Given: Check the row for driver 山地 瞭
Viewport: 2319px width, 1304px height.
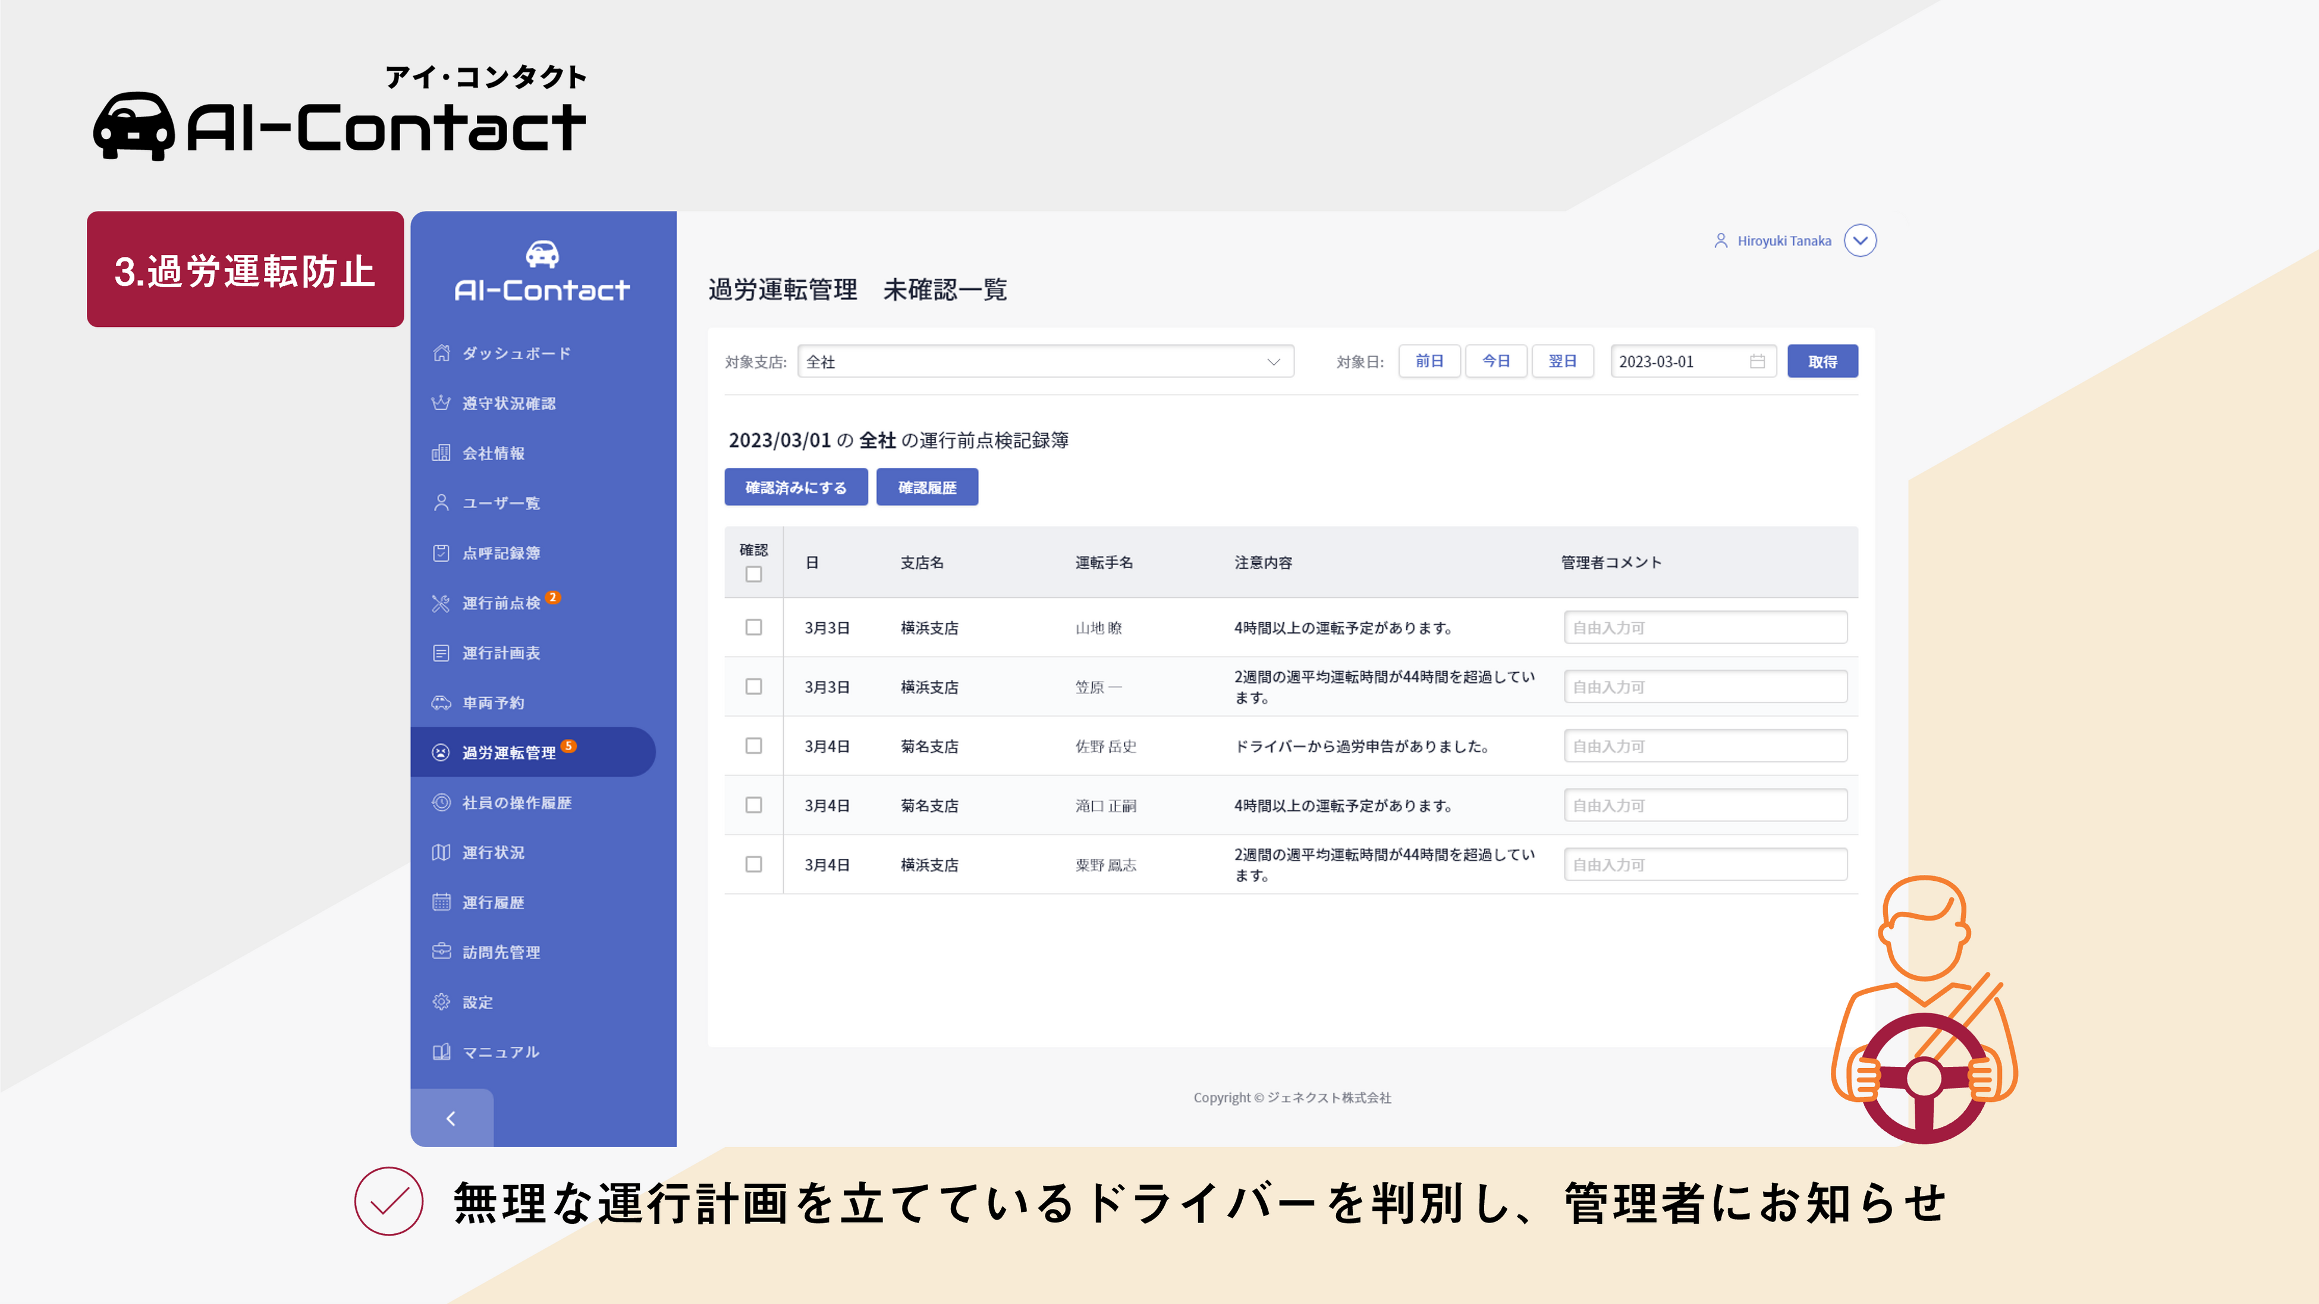Looking at the screenshot, I should tap(753, 627).
